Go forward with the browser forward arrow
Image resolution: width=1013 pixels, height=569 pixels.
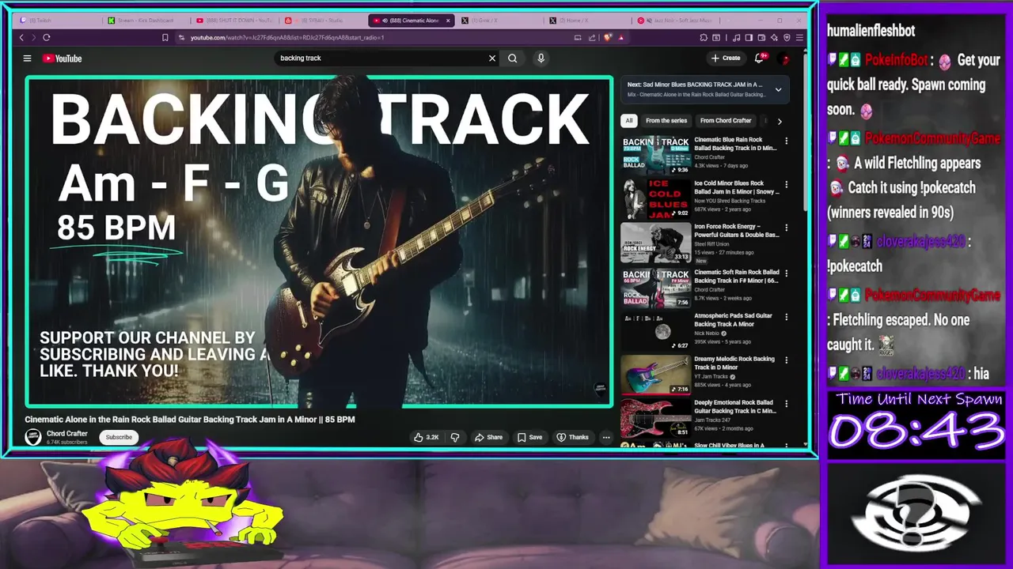[x=33, y=37]
